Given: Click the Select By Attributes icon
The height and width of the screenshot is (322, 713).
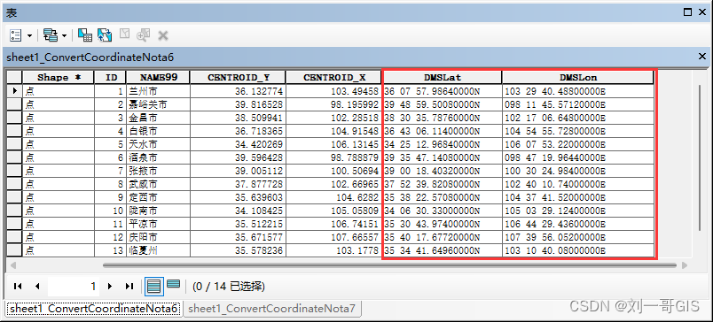Looking at the screenshot, I should click(84, 35).
